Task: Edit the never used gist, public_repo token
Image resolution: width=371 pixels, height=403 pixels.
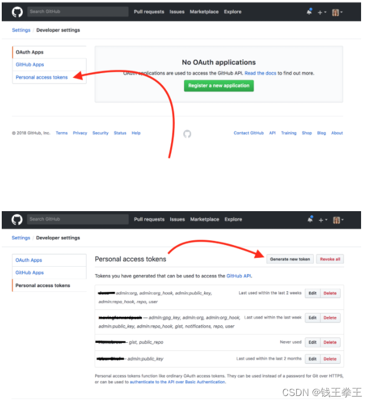Action: tap(313, 342)
